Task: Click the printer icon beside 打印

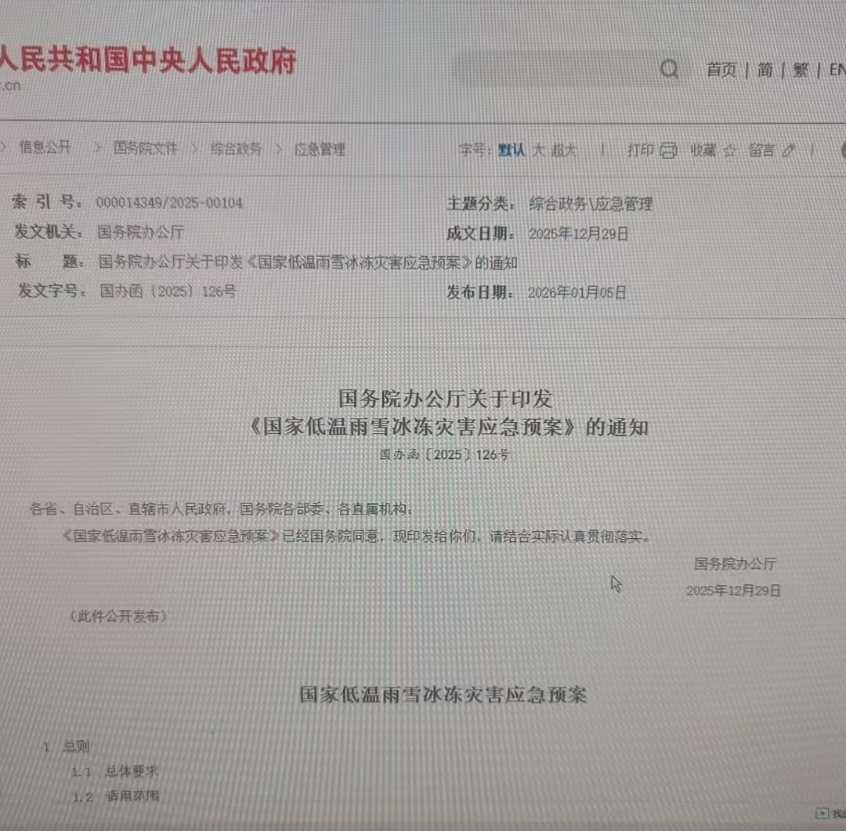Action: [668, 150]
